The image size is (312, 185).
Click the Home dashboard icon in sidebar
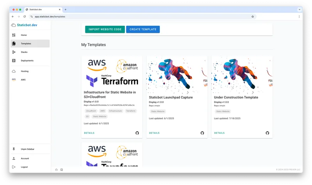pyautogui.click(x=14, y=35)
